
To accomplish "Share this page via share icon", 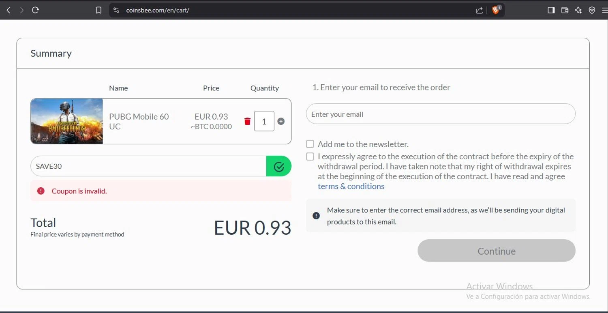I will coord(479,10).
